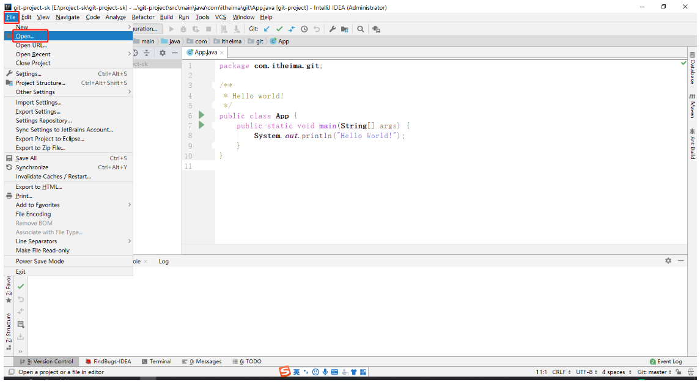Open settings via toolbar wrench icon

pos(332,29)
